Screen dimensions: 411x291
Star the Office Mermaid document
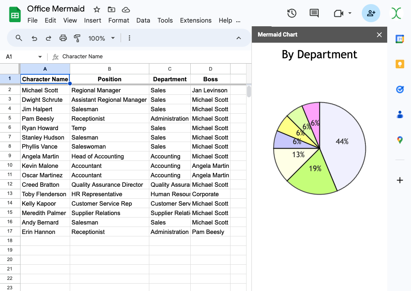97,9
